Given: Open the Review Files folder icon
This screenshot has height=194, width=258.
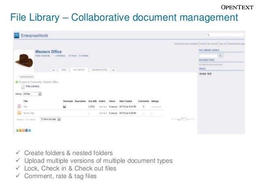Looking at the screenshot, I should 19,113.
